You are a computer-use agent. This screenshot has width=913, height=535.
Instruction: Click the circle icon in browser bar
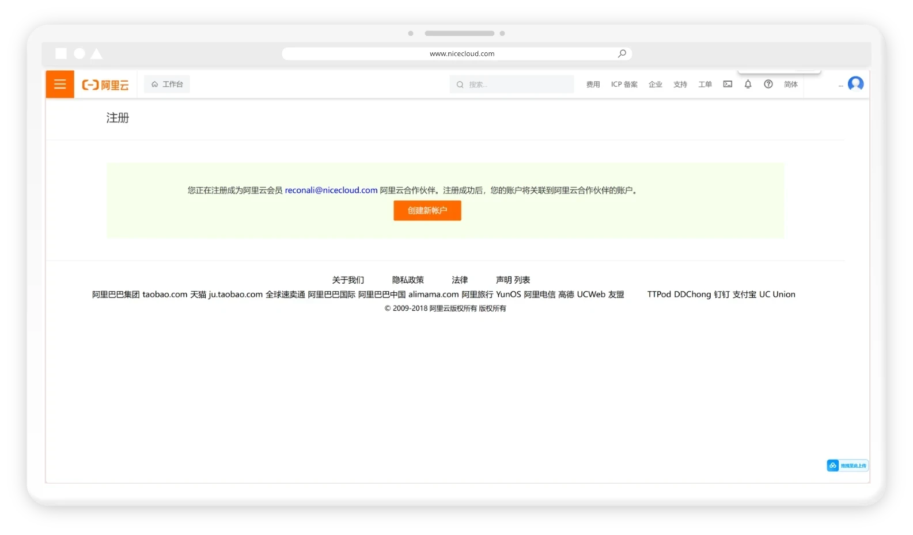tap(79, 54)
